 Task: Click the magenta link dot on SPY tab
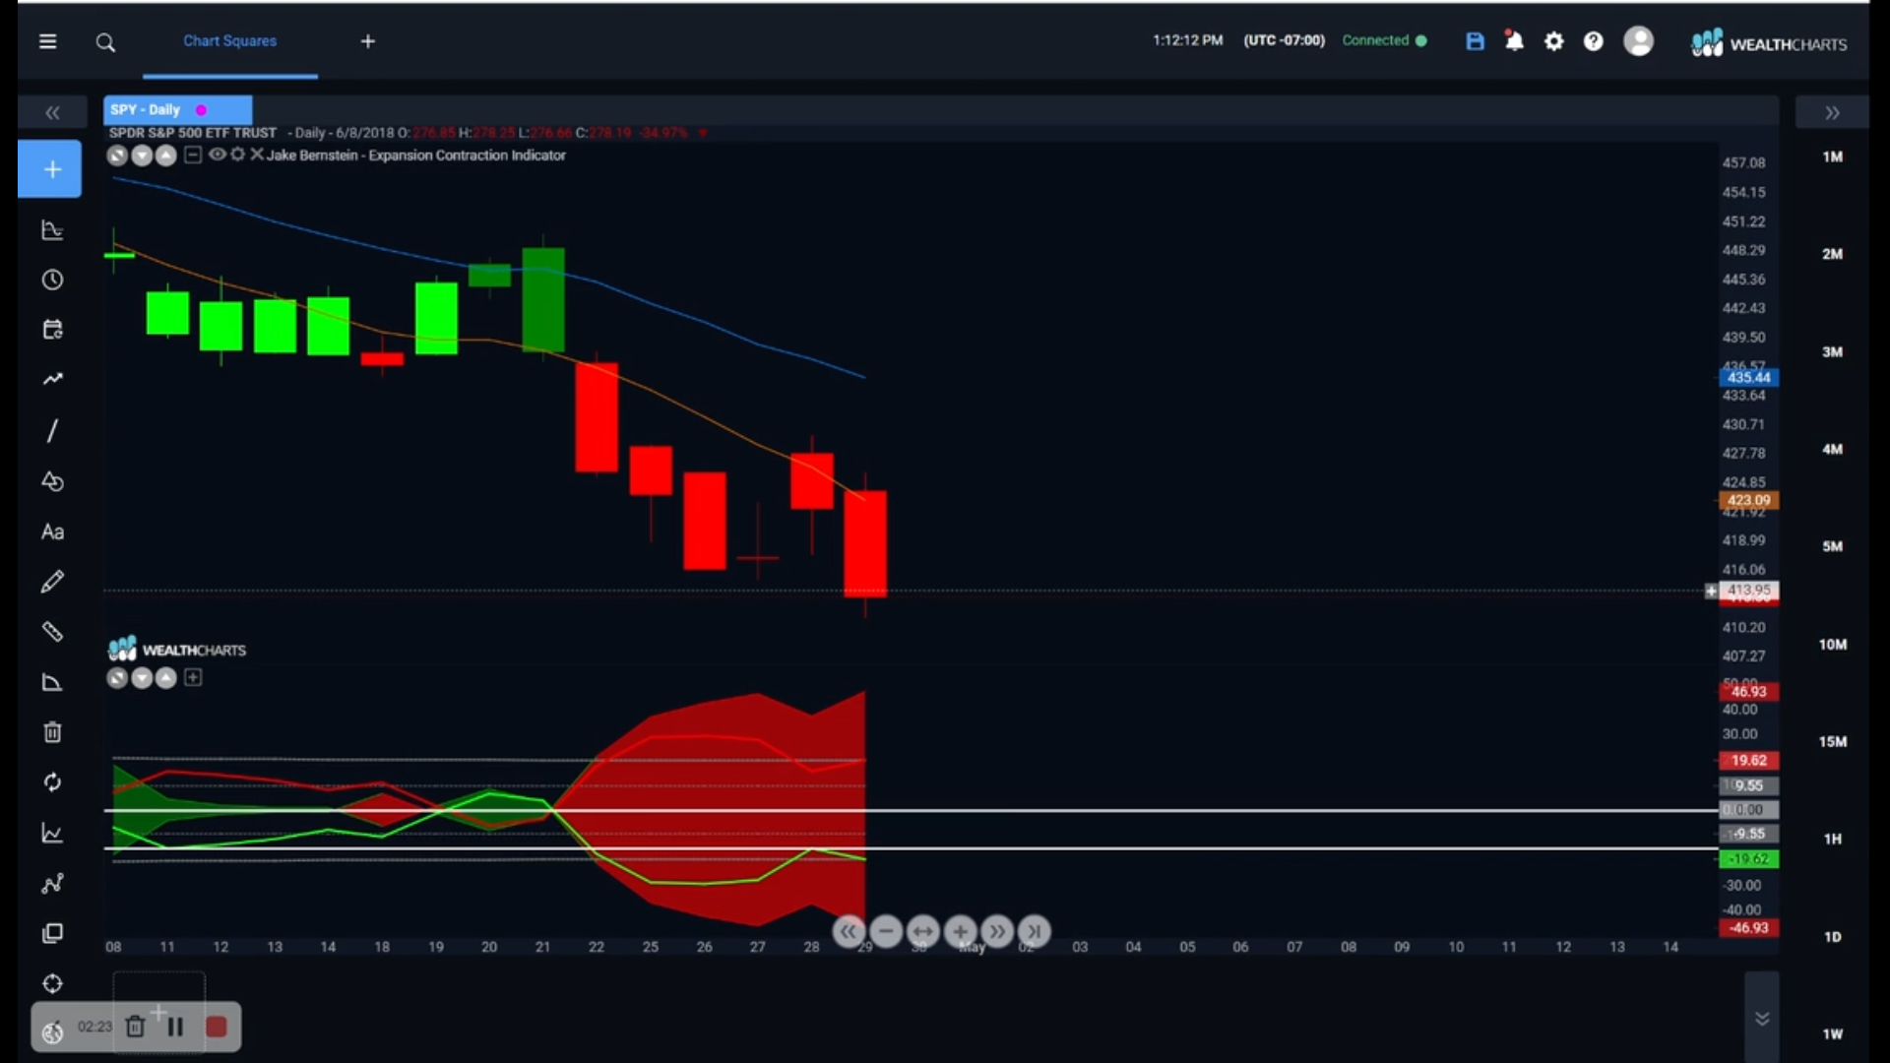(x=201, y=110)
